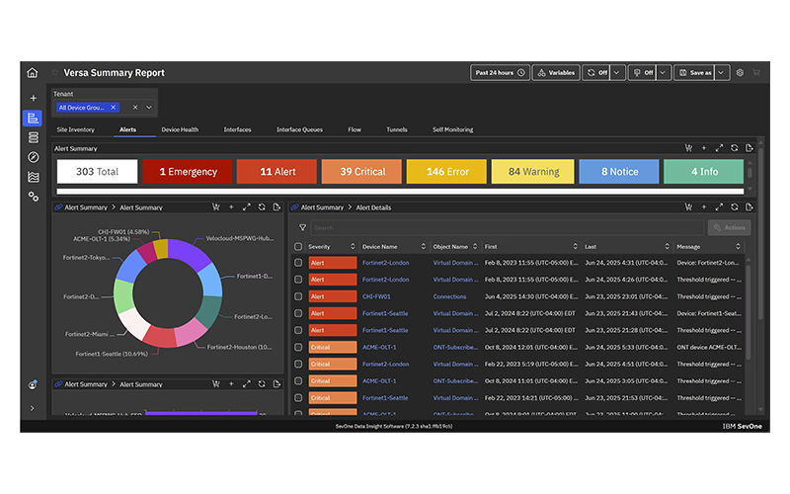Expand the Alert Details widget to fullscreen
The width and height of the screenshot is (790, 494).
point(719,207)
